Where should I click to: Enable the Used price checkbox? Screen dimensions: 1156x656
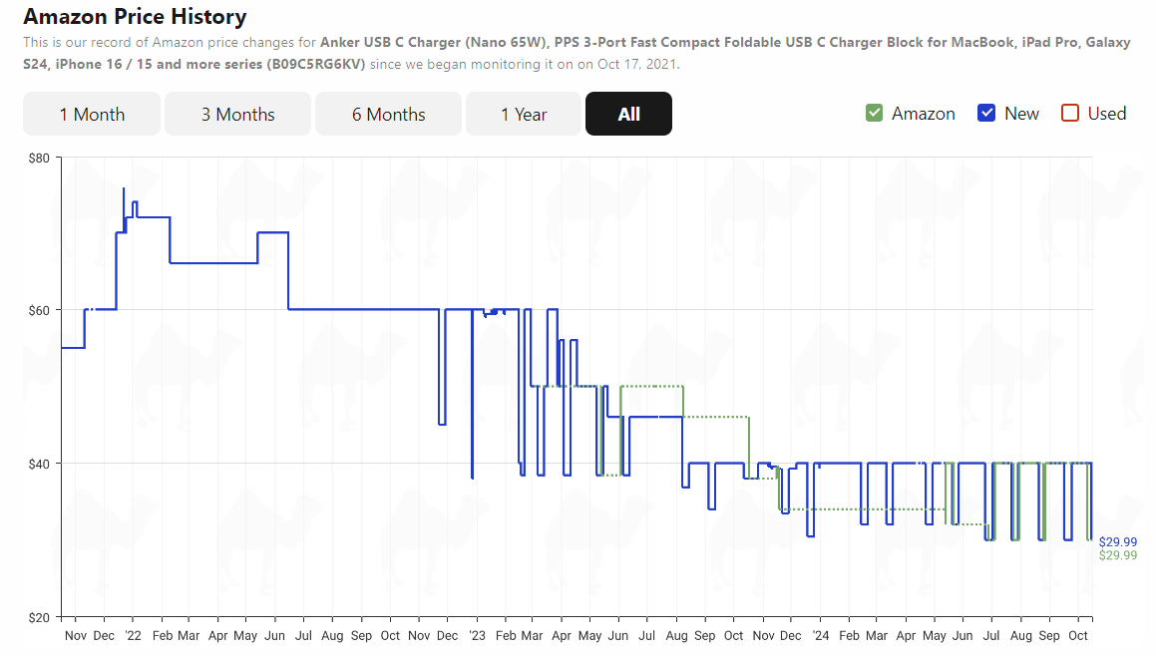point(1070,114)
